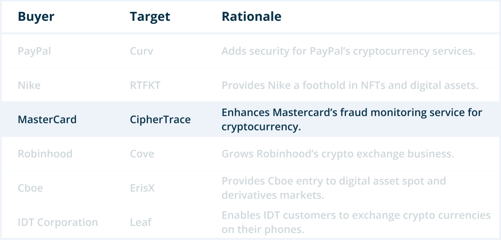Click the Rationale column header

251,17
